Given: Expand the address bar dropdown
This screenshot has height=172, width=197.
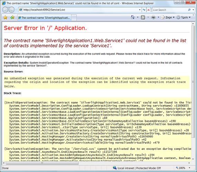Looking at the screenshot, I should [x=140, y=10].
